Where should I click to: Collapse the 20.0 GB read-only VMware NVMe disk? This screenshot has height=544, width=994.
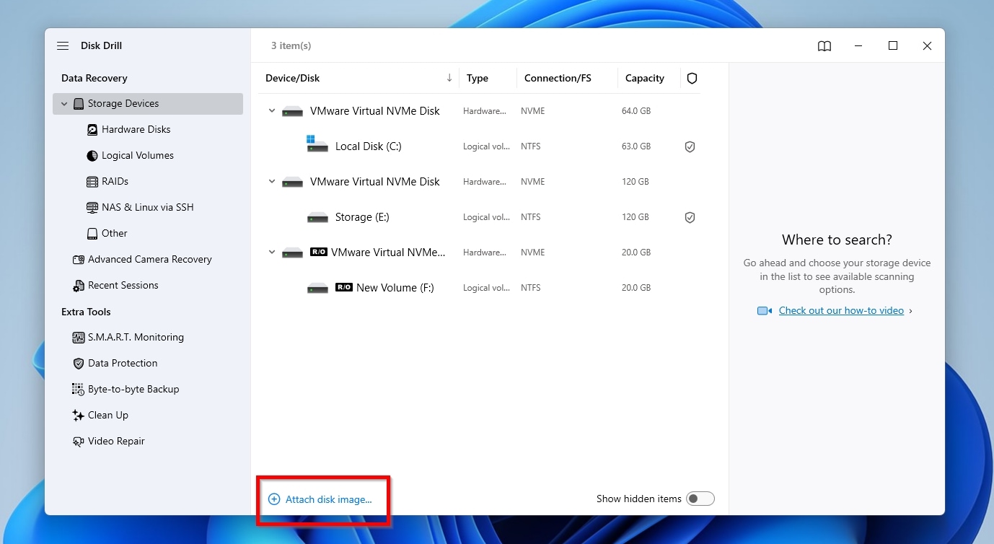coord(272,253)
